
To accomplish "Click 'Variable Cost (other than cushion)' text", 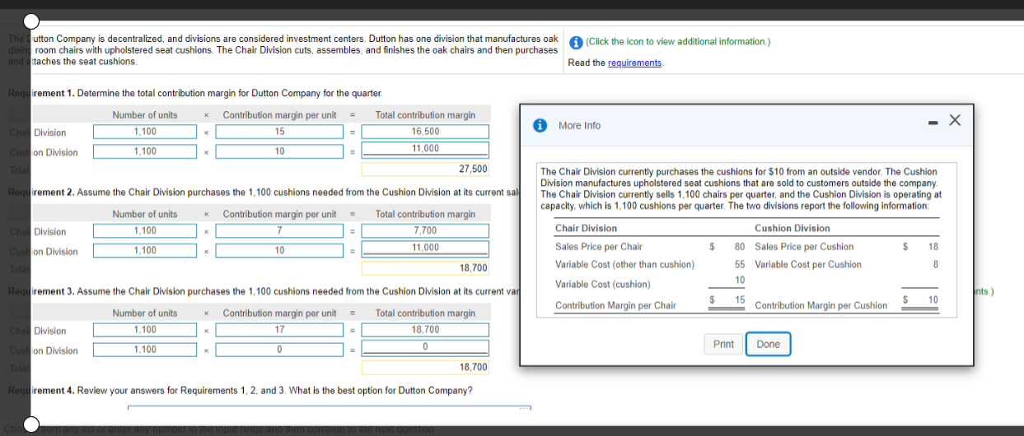I will pyautogui.click(x=624, y=265).
